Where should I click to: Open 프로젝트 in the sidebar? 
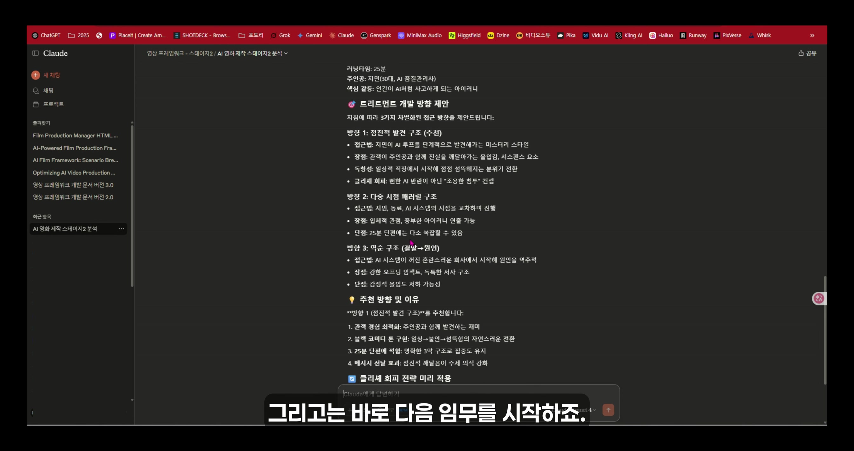coord(48,104)
